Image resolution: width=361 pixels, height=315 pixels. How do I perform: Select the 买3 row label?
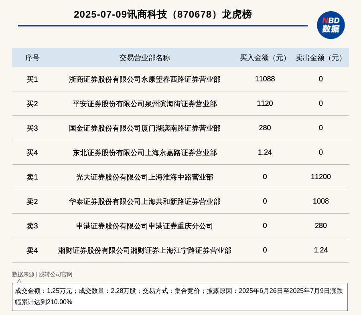coord(32,128)
